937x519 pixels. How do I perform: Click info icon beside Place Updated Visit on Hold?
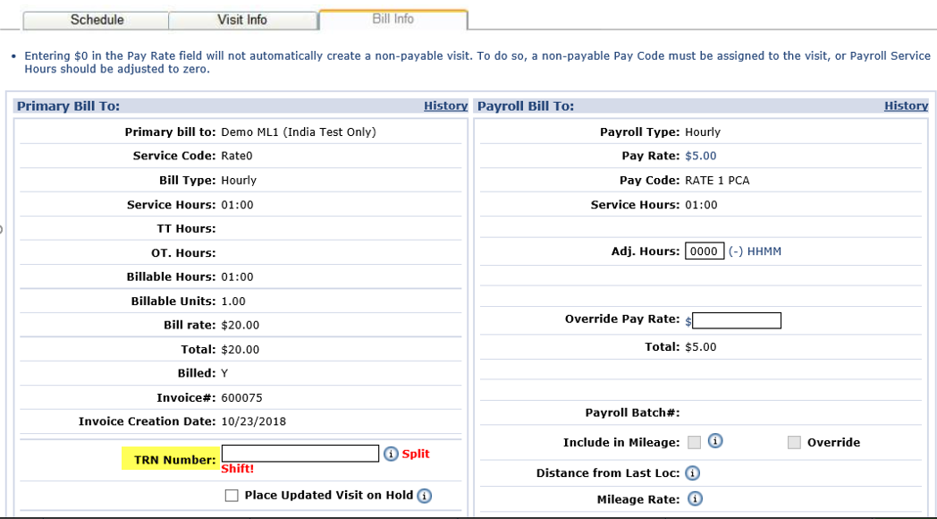point(425,496)
